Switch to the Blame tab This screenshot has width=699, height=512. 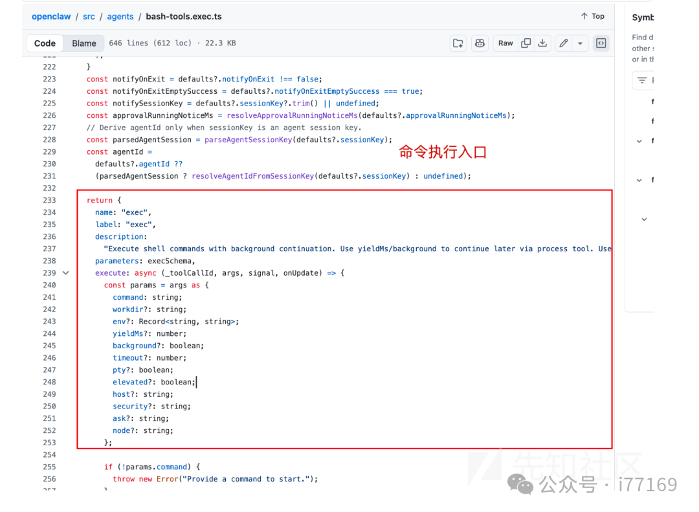[83, 43]
